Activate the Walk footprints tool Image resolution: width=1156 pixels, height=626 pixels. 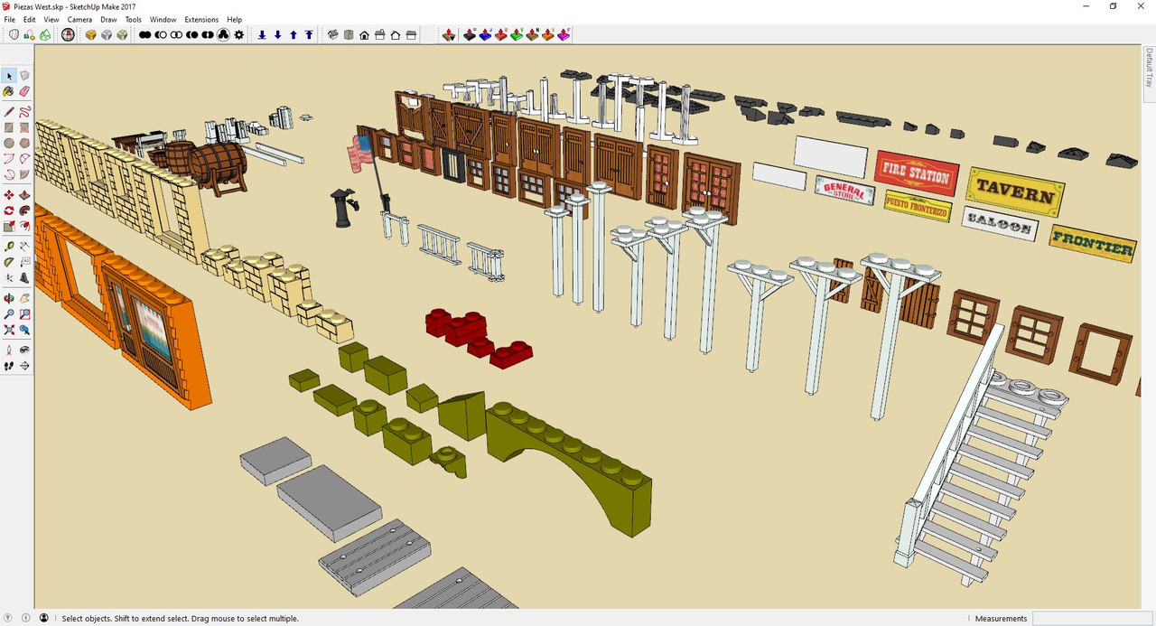(9, 366)
